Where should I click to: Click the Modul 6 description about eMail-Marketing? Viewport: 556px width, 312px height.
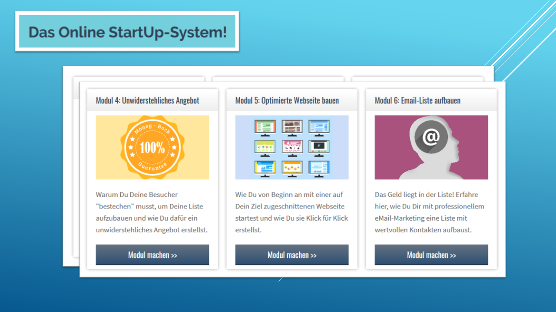(429, 212)
